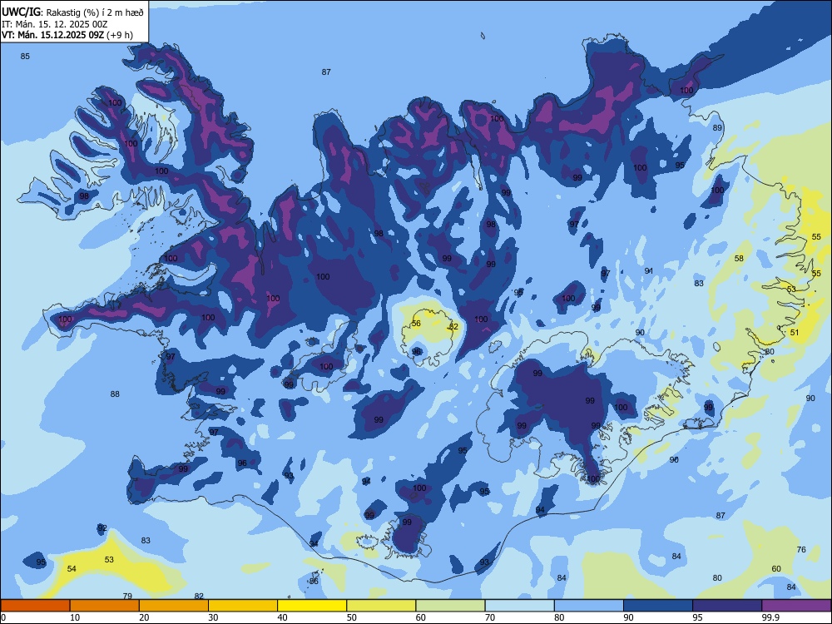Click the 60–70 light green legend swatch
The width and height of the screenshot is (832, 624).
450,606
